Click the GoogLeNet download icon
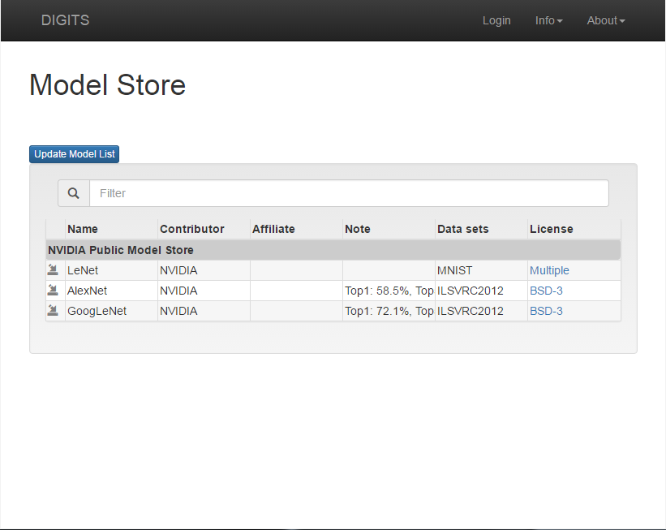The image size is (666, 530). 53,310
